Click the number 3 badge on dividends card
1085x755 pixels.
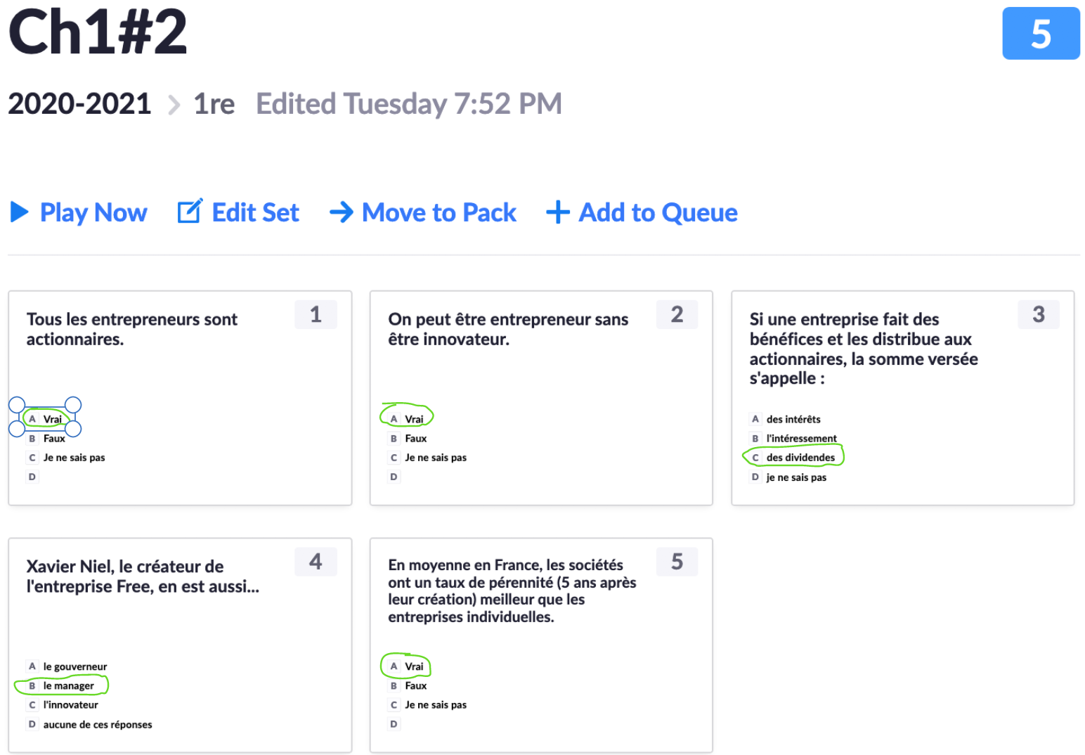tap(1038, 314)
